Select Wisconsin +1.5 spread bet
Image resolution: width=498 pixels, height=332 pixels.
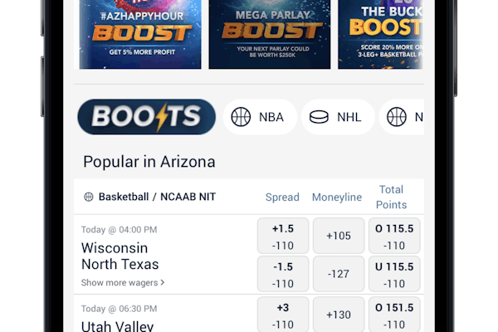[282, 236]
